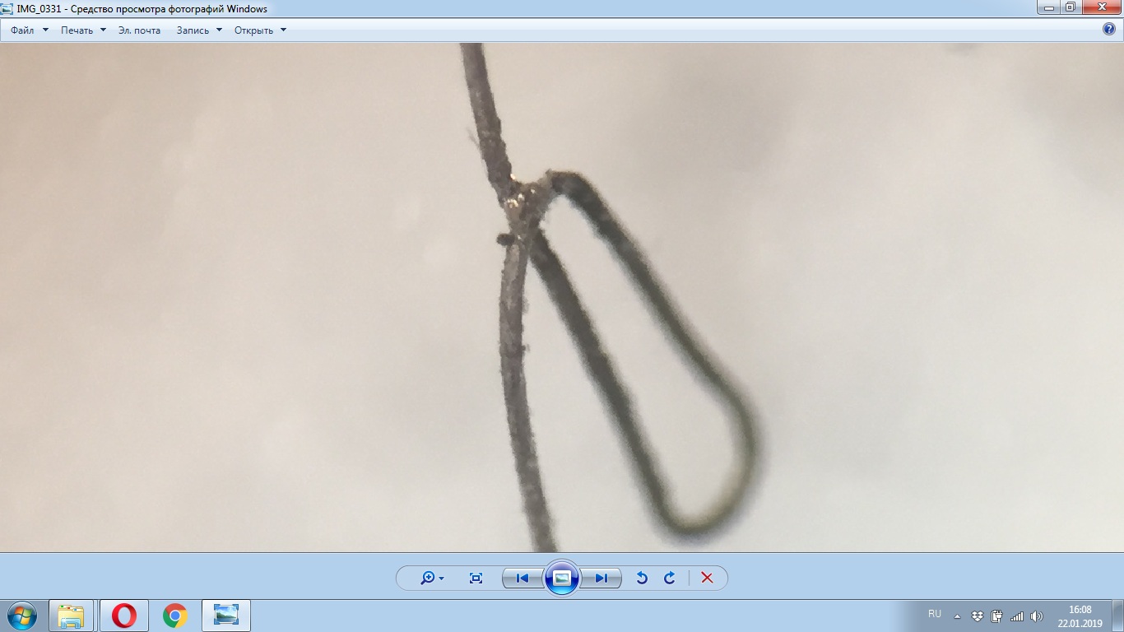Viewport: 1124px width, 632px height.
Task: Switch the RU language indicator
Action: click(935, 615)
